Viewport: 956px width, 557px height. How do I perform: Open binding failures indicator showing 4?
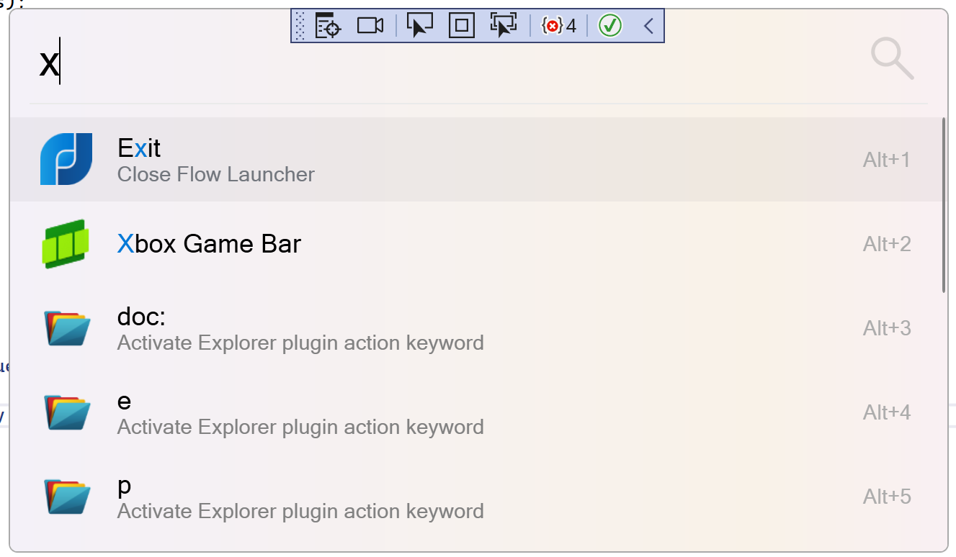click(559, 27)
